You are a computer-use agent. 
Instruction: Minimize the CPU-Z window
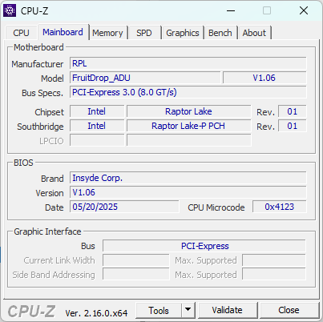pyautogui.click(x=231, y=10)
